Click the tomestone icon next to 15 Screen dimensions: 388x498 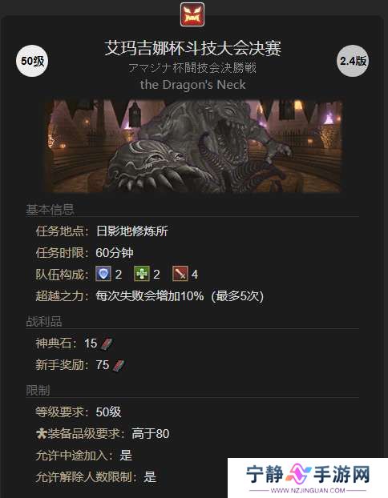(107, 344)
